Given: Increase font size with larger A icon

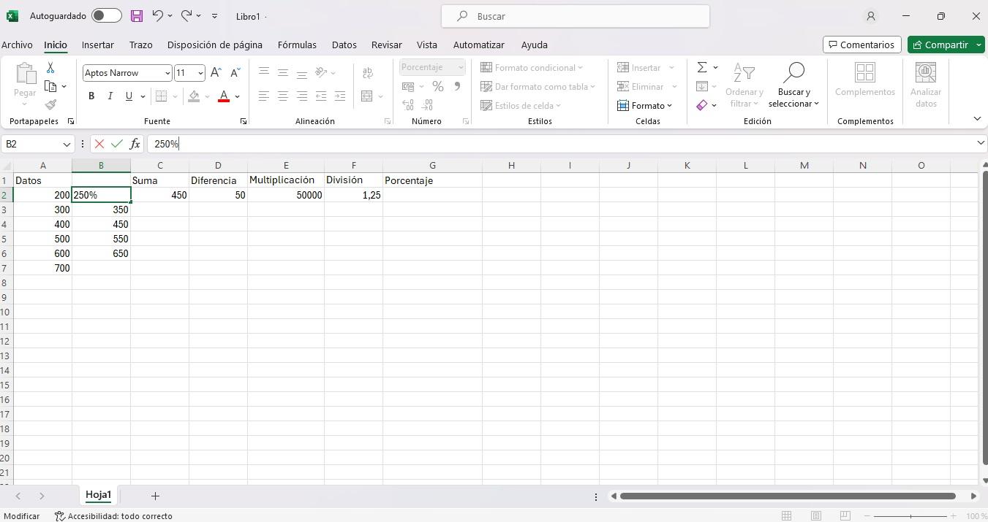Looking at the screenshot, I should (x=216, y=72).
